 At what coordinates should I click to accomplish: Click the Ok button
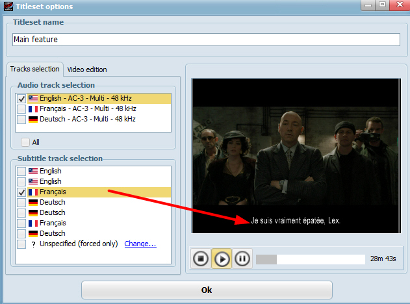pos(207,290)
